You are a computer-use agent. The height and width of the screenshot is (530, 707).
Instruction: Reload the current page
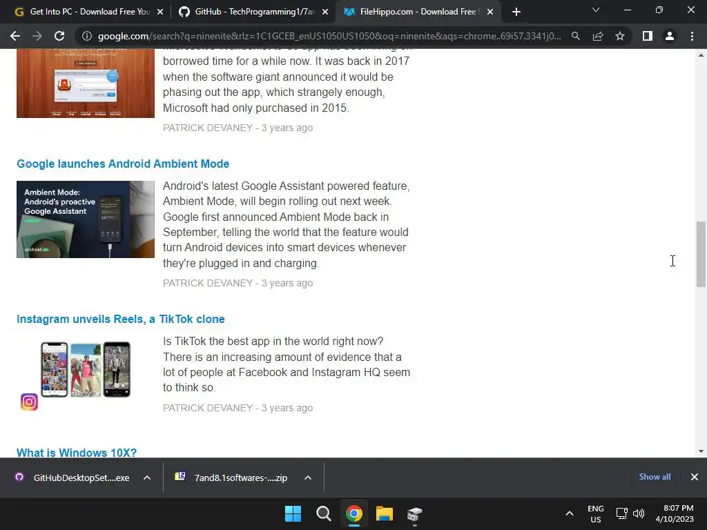click(x=59, y=36)
